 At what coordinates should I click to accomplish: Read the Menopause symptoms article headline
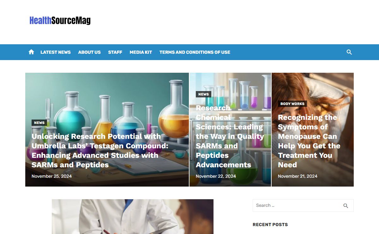309,141
